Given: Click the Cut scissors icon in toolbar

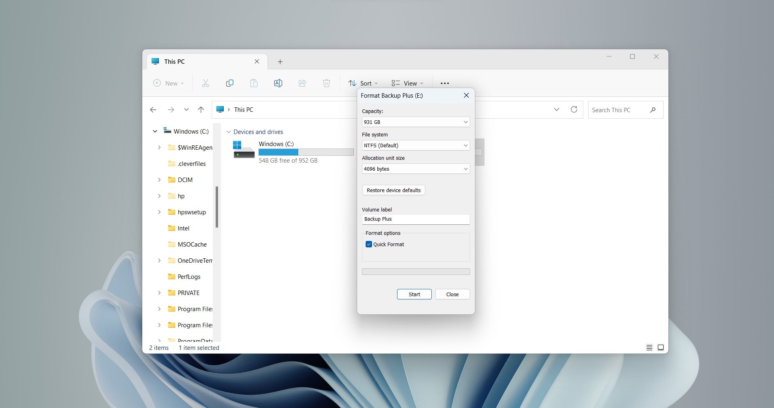Looking at the screenshot, I should click(x=205, y=83).
